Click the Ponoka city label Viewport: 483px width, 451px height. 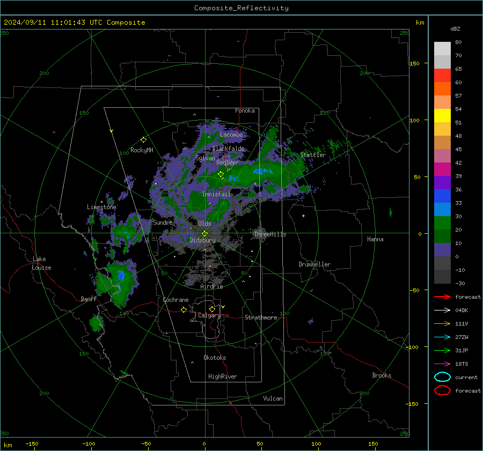click(245, 110)
